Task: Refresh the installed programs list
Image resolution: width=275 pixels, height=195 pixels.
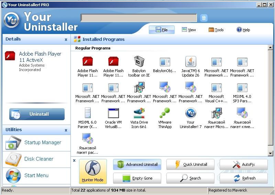Action: (x=244, y=178)
